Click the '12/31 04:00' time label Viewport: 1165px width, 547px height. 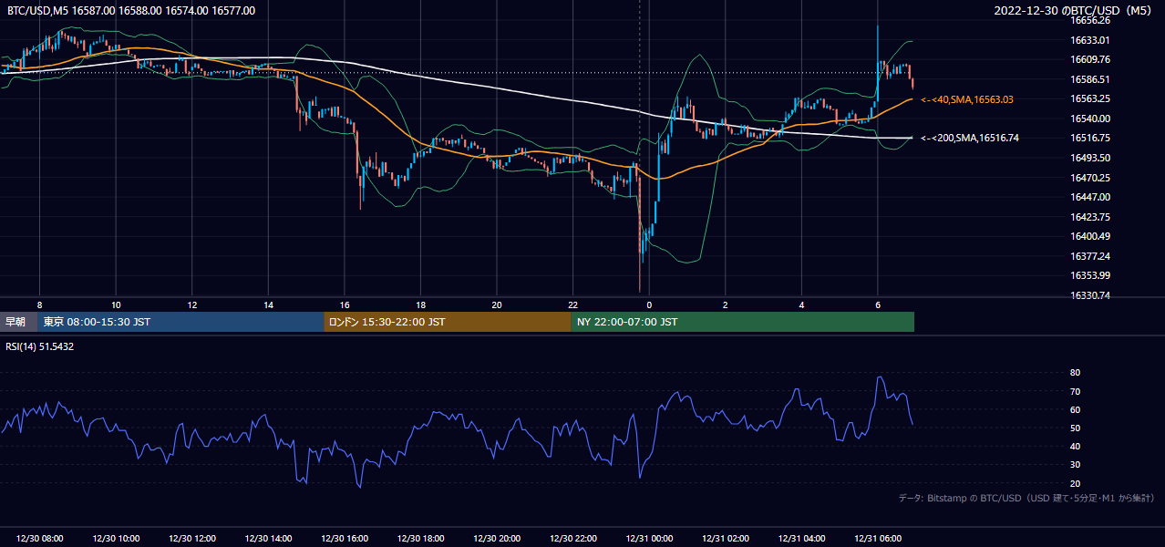coord(801,539)
